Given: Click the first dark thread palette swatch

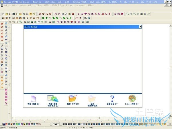Looking at the screenshot, I should (64, 124).
